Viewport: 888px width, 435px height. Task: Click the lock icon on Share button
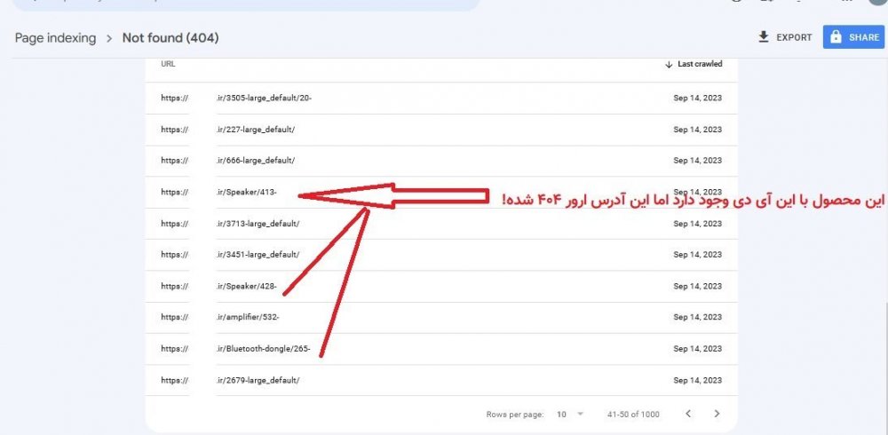[836, 37]
